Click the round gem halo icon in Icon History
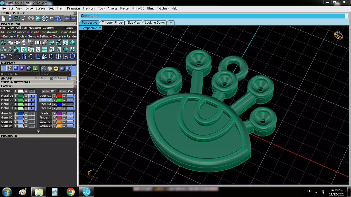 pos(45,18)
